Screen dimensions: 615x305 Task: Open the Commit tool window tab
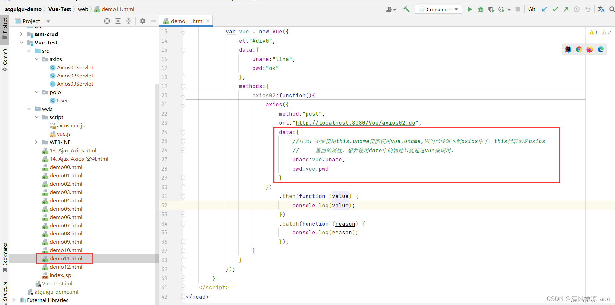pos(5,60)
